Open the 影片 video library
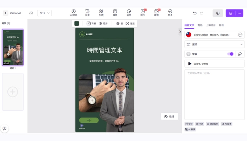The image size is (247, 141). pos(143,13)
